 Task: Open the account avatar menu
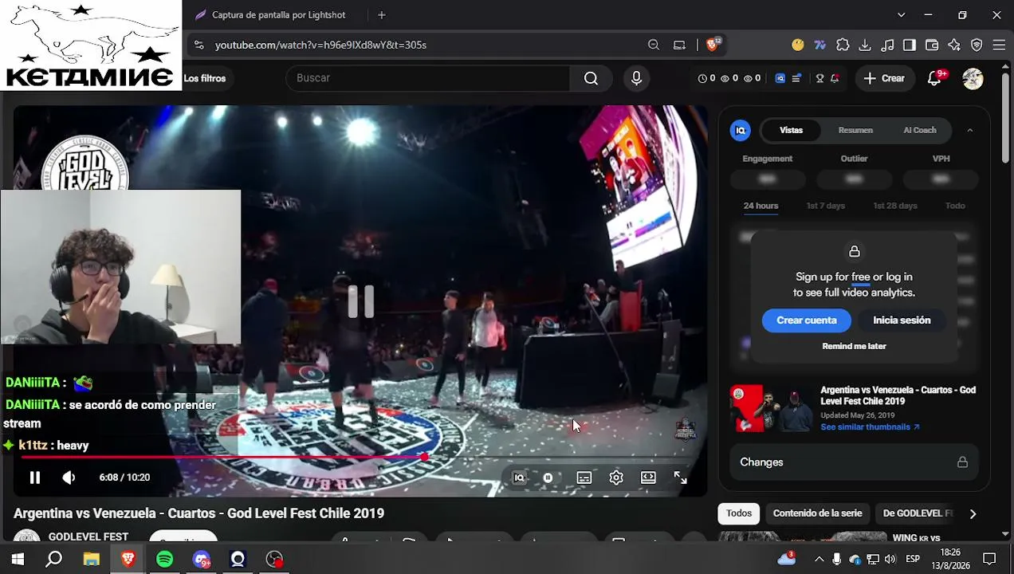973,78
